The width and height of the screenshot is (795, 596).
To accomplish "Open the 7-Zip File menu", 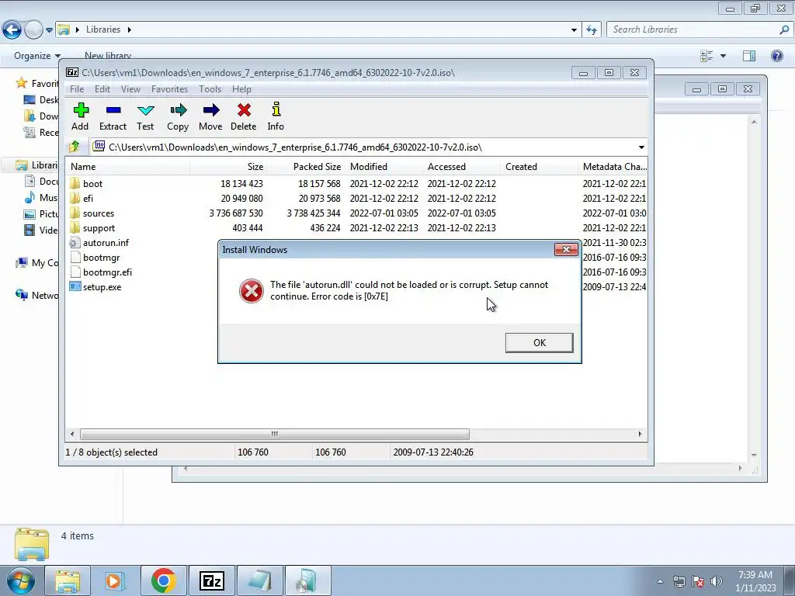I will (x=77, y=89).
